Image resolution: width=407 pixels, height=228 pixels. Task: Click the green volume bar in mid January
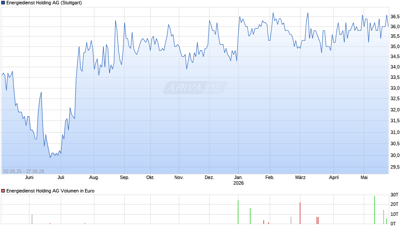pyautogui.click(x=250, y=216)
